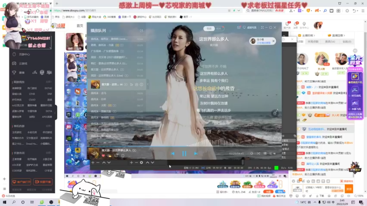Click album cover thumbnail in player bar
Screen dimensions: 367x206
[x=94, y=153]
